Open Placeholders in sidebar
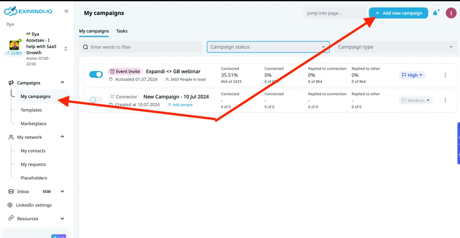Image resolution: width=460 pixels, height=238 pixels. pyautogui.click(x=34, y=178)
